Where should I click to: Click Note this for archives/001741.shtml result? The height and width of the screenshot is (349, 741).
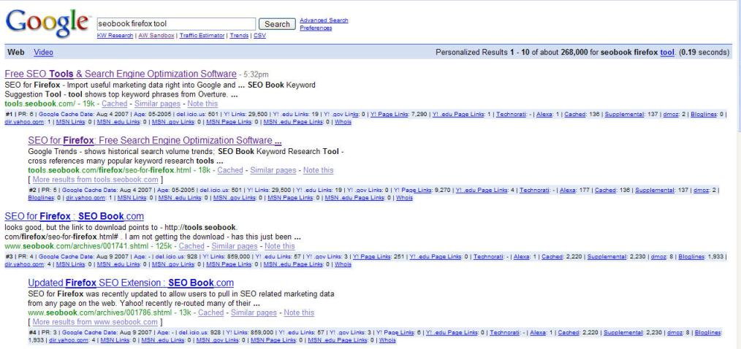coord(280,246)
